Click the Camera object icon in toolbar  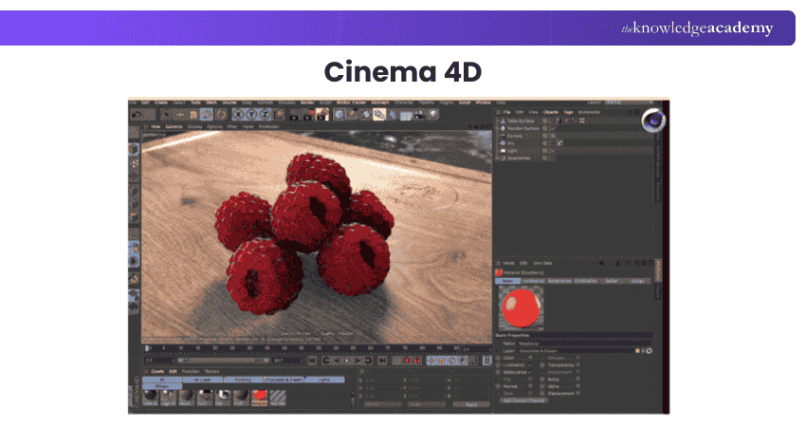(x=418, y=114)
